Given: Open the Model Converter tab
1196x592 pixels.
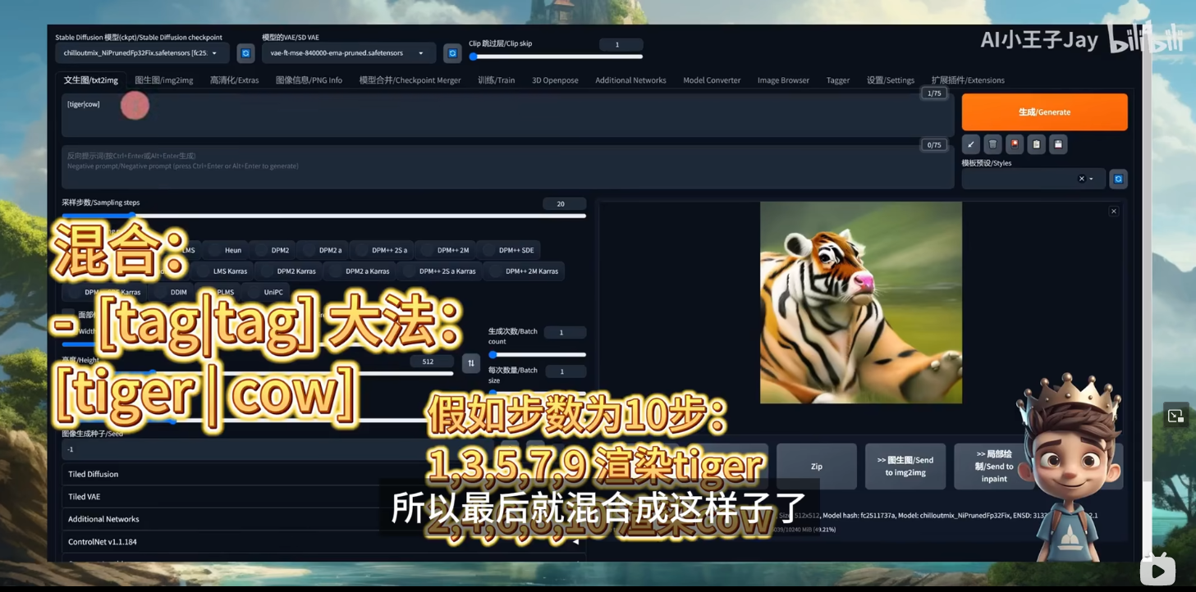Looking at the screenshot, I should pyautogui.click(x=712, y=80).
